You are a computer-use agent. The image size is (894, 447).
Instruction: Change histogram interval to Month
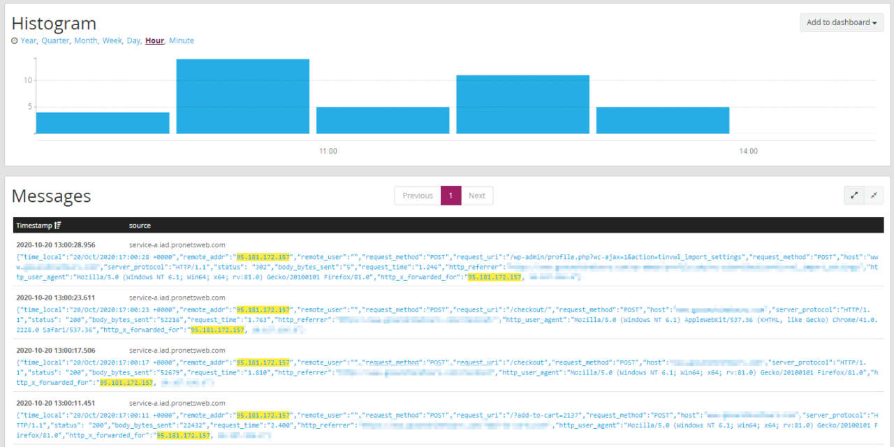(85, 41)
